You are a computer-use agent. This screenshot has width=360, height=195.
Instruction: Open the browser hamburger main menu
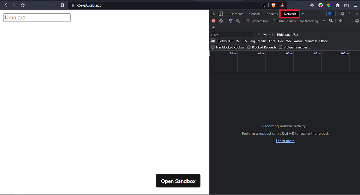355,5
